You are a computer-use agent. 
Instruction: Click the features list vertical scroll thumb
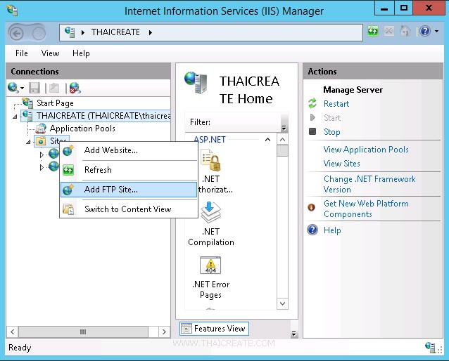point(283,150)
